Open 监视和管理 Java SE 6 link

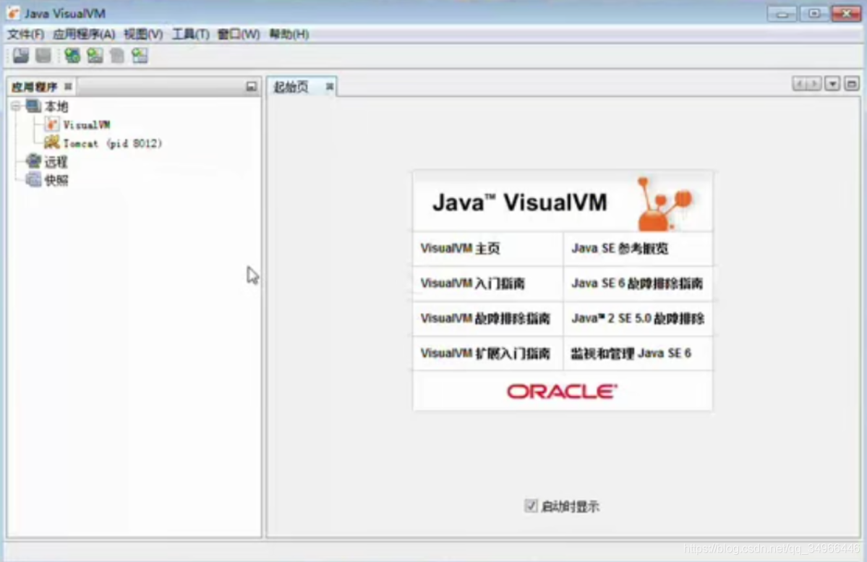click(x=631, y=354)
